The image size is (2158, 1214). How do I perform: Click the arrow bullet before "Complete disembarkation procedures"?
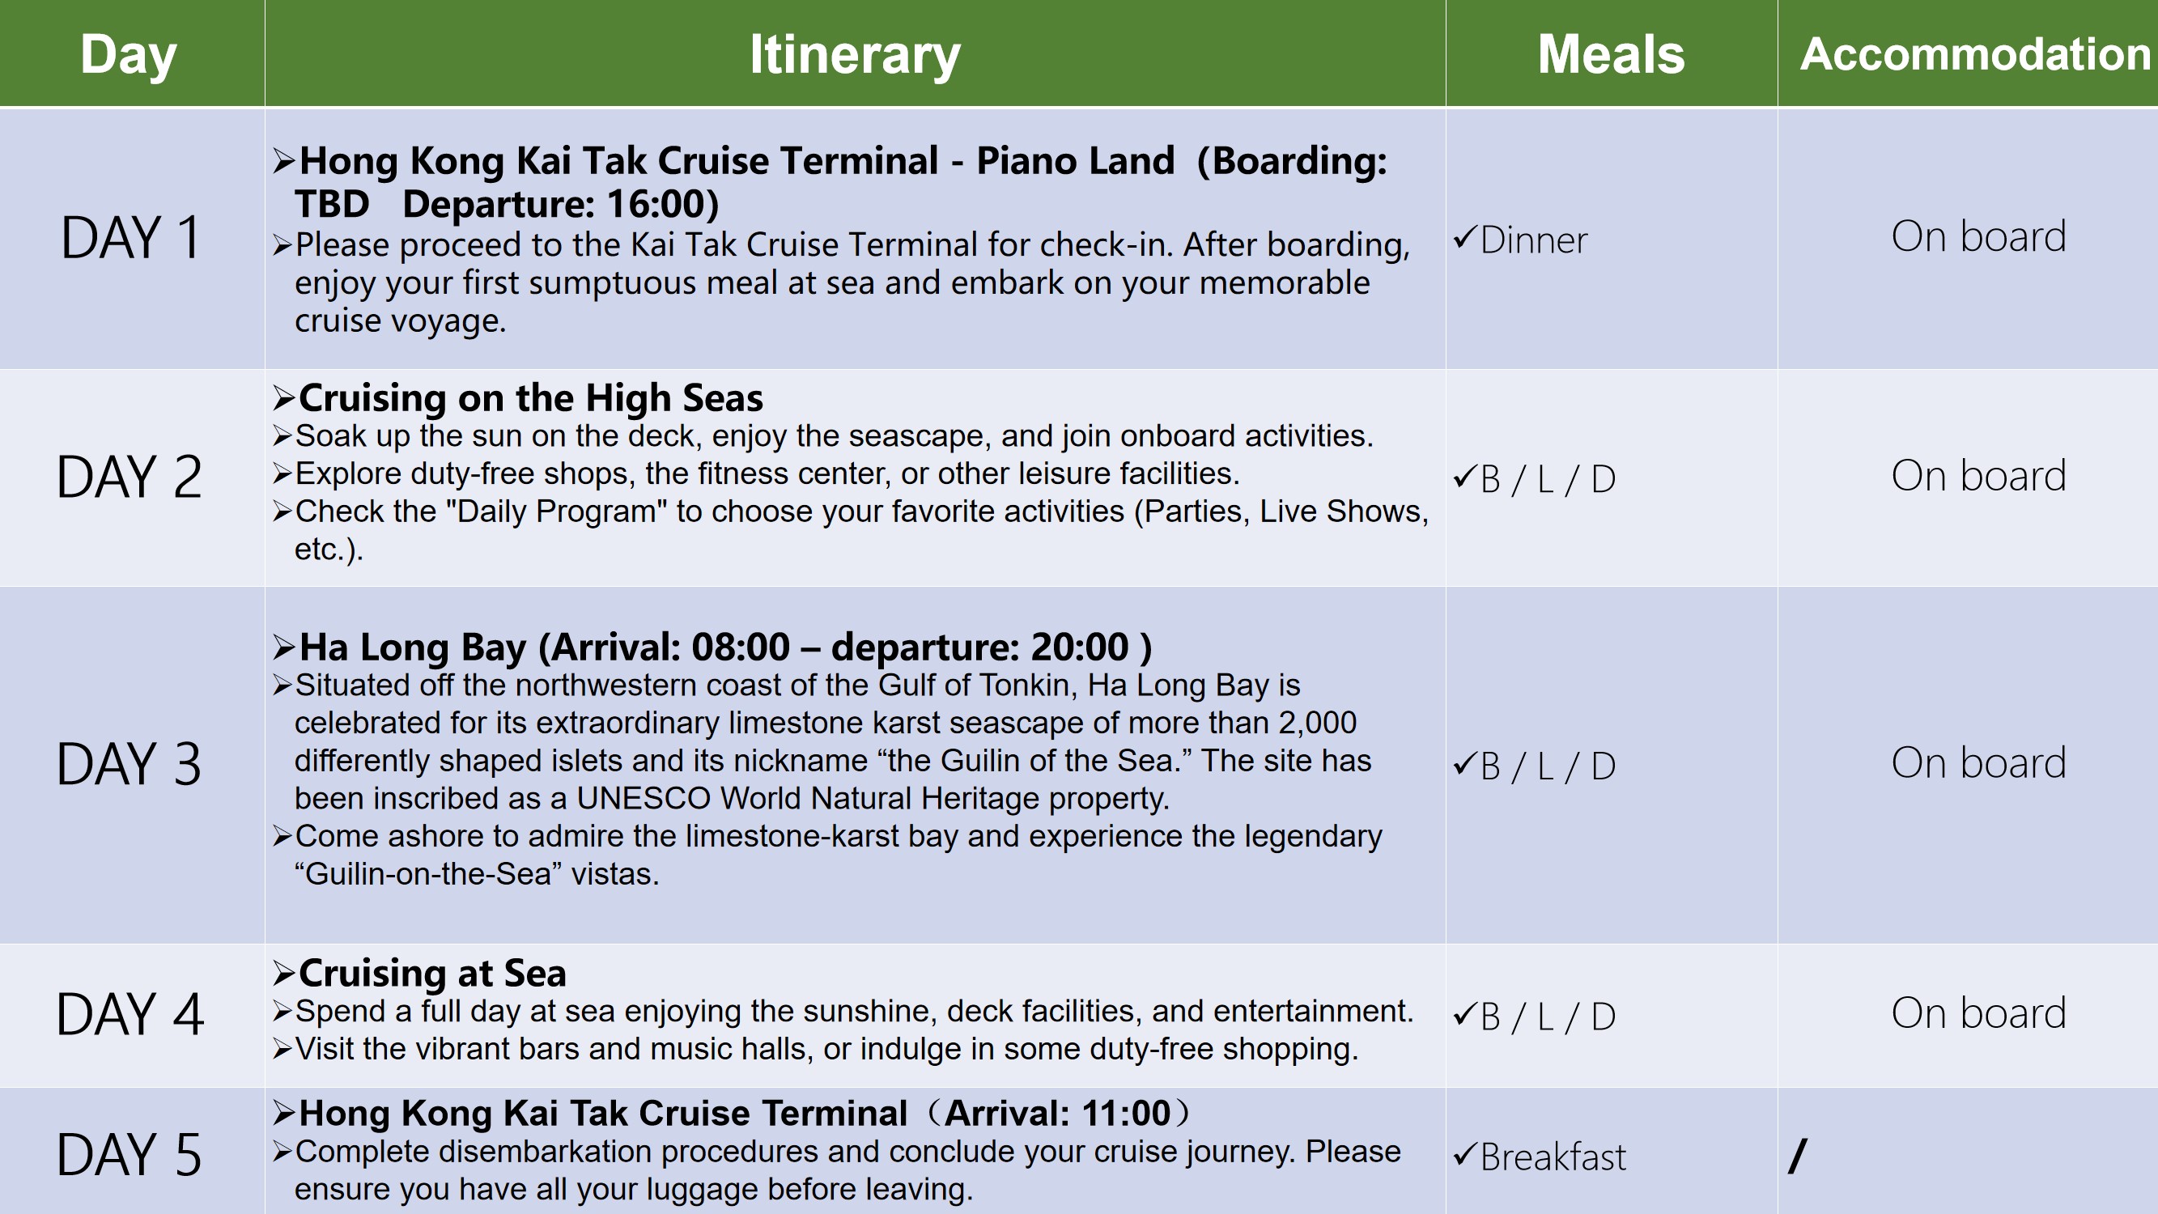tap(282, 1152)
